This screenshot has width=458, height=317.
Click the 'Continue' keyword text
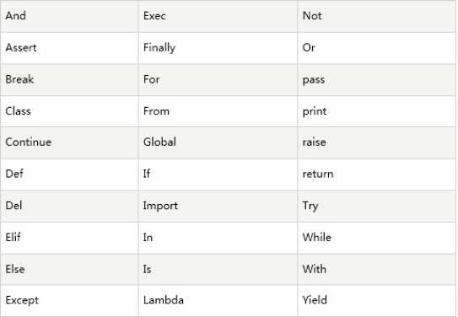[x=29, y=142]
